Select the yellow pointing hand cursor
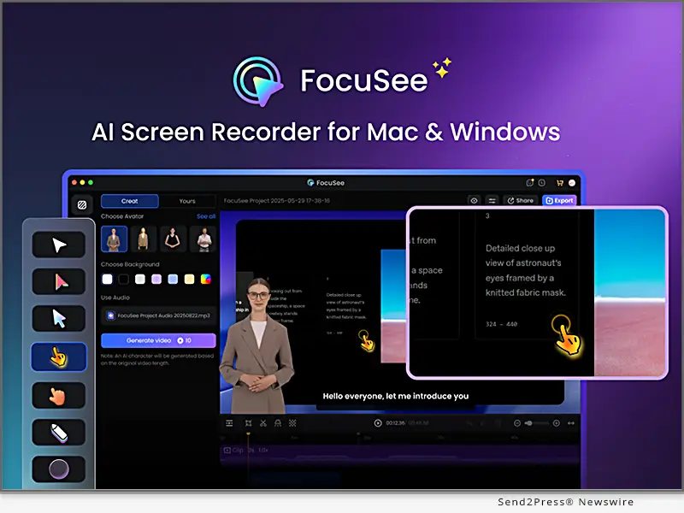The image size is (684, 513). (x=59, y=357)
